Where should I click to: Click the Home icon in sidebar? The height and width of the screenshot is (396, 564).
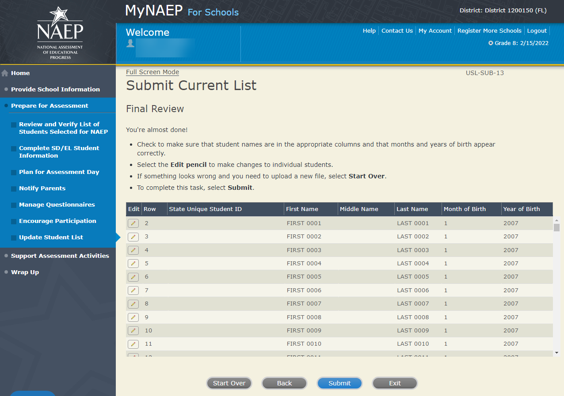(5, 73)
